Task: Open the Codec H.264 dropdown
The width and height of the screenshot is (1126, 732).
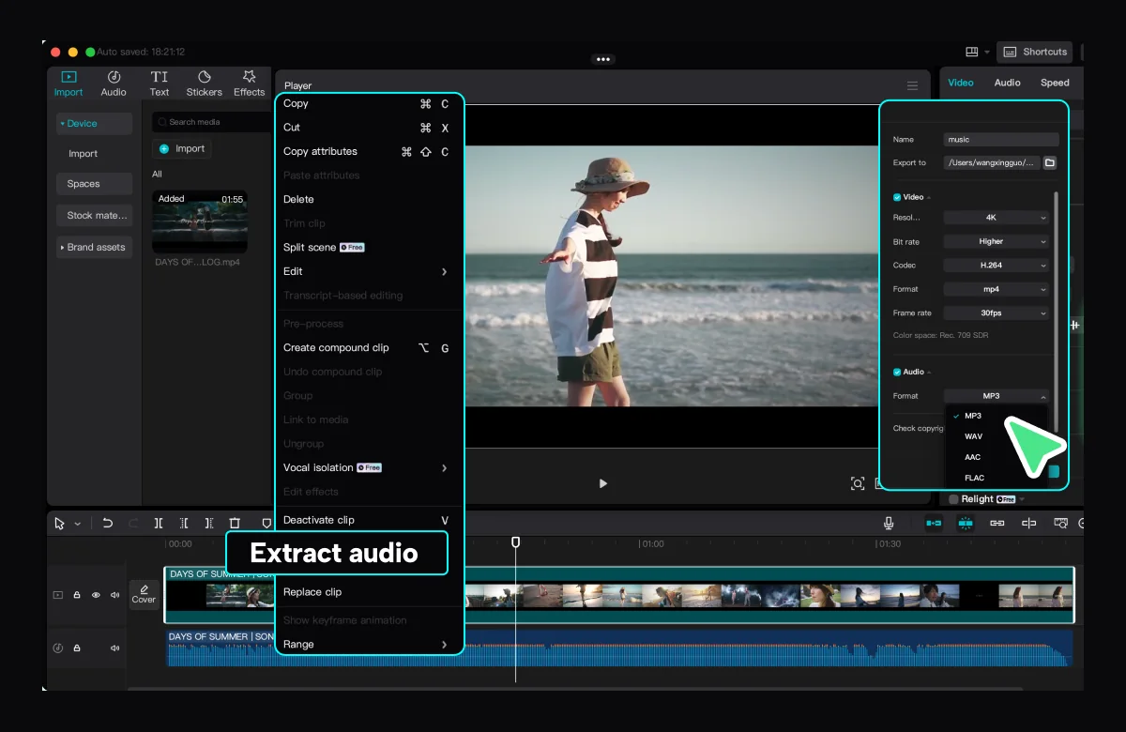Action: pyautogui.click(x=996, y=266)
